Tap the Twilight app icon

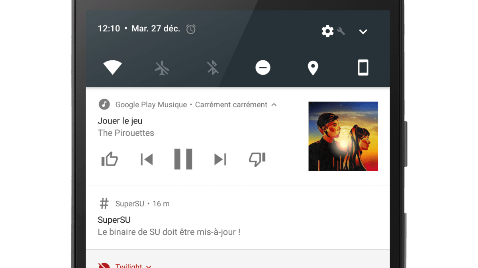[104, 265]
